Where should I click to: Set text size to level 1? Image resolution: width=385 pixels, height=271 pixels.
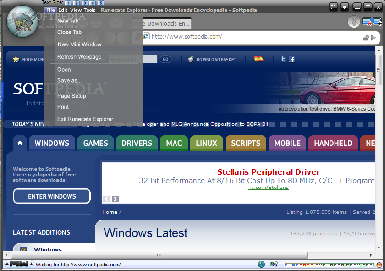coord(68,3)
